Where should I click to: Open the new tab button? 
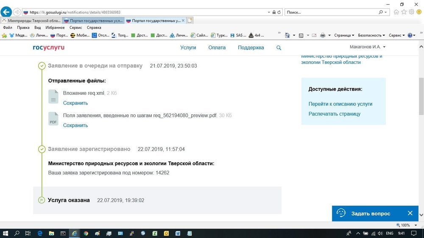point(190,20)
